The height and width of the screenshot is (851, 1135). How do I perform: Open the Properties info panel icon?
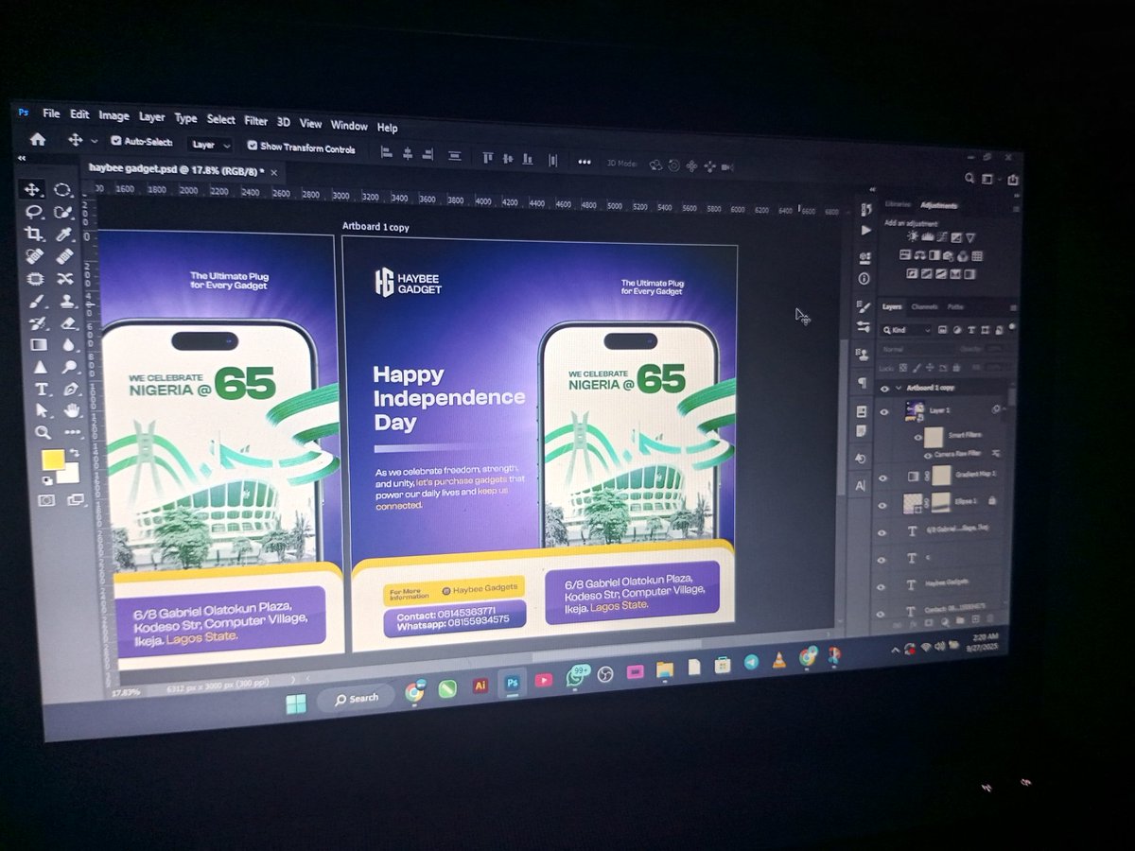864,279
